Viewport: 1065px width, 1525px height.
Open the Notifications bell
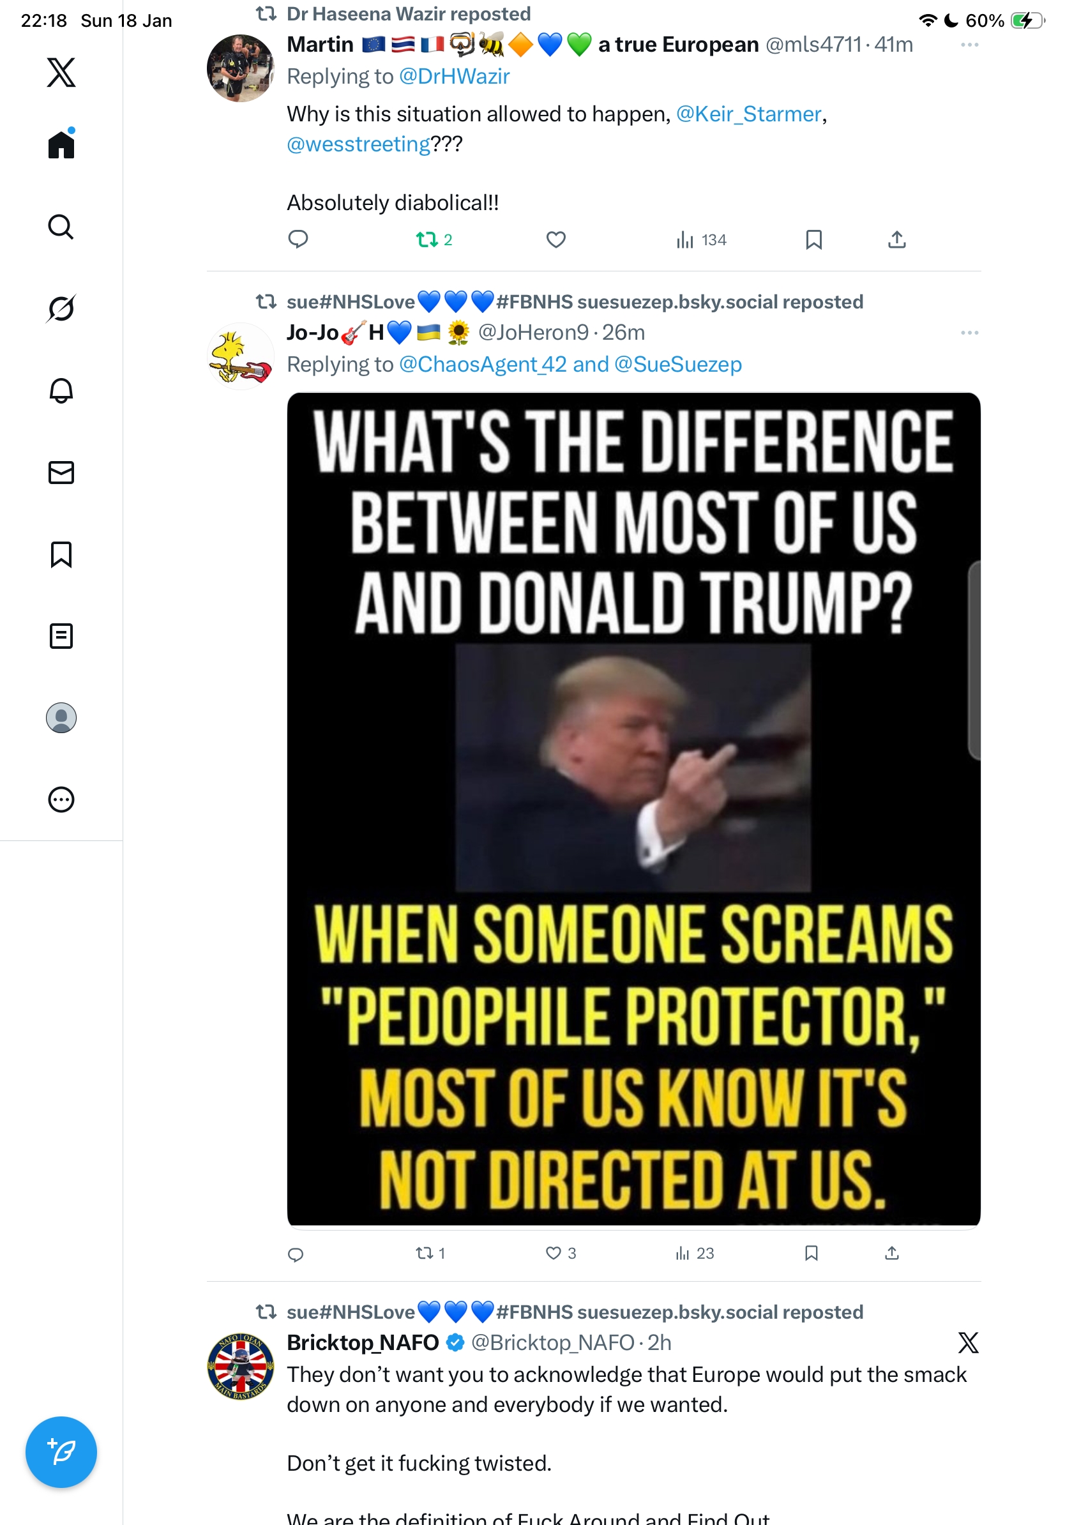(61, 391)
